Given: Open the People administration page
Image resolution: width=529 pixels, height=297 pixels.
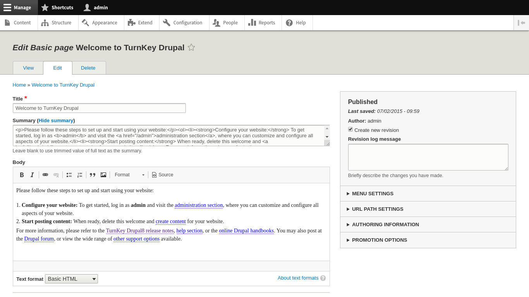Looking at the screenshot, I should 227,22.
